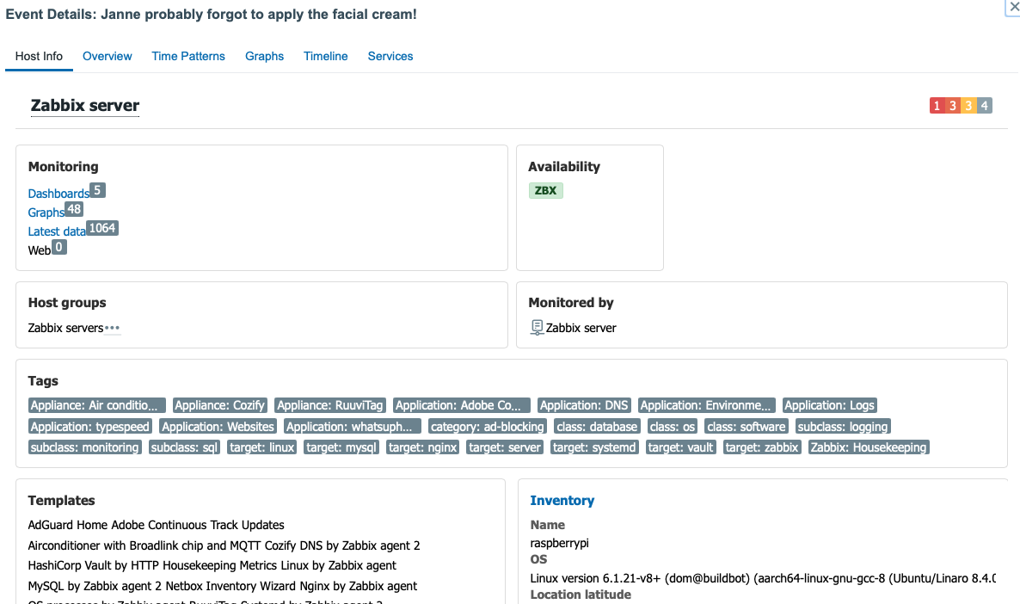1020x604 pixels.
Task: Switch to the Overview tab
Action: point(108,56)
